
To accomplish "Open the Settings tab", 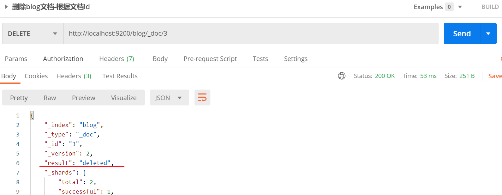I will coord(296,59).
